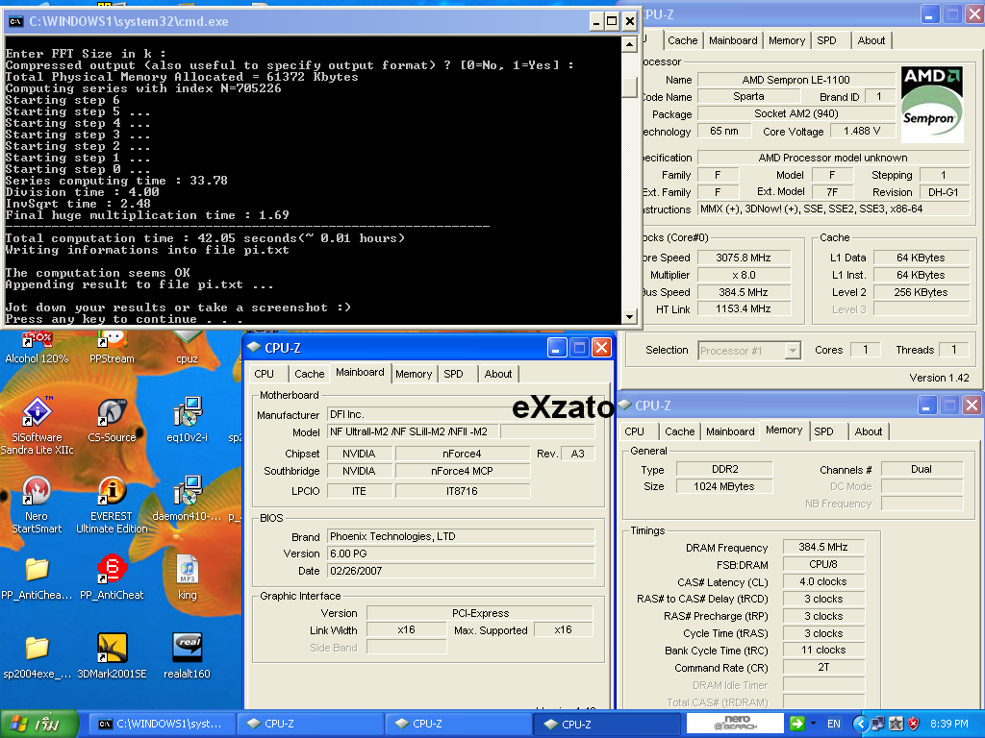Activate the third CPU-Z taskbar button

pyautogui.click(x=607, y=724)
